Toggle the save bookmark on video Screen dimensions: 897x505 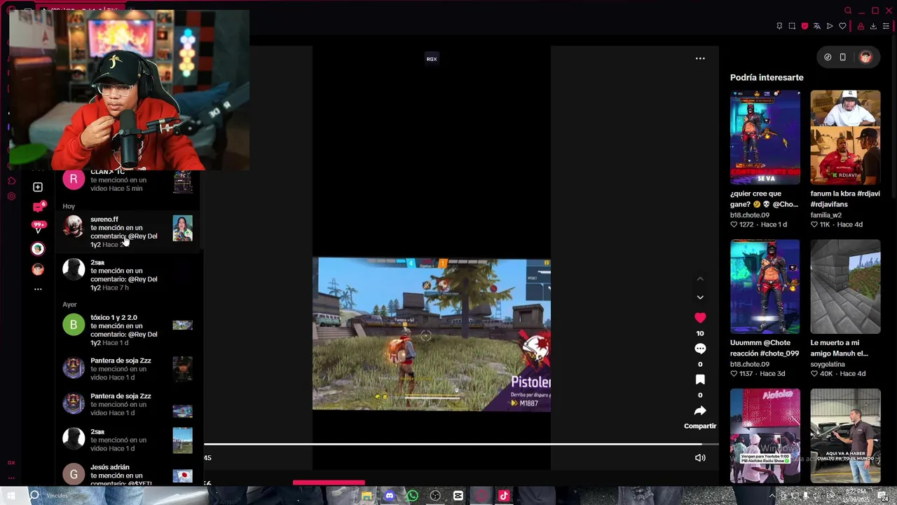(700, 379)
